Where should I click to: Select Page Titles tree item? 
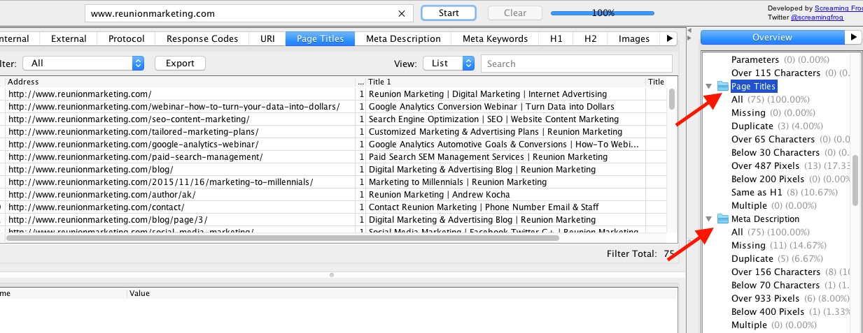click(753, 87)
